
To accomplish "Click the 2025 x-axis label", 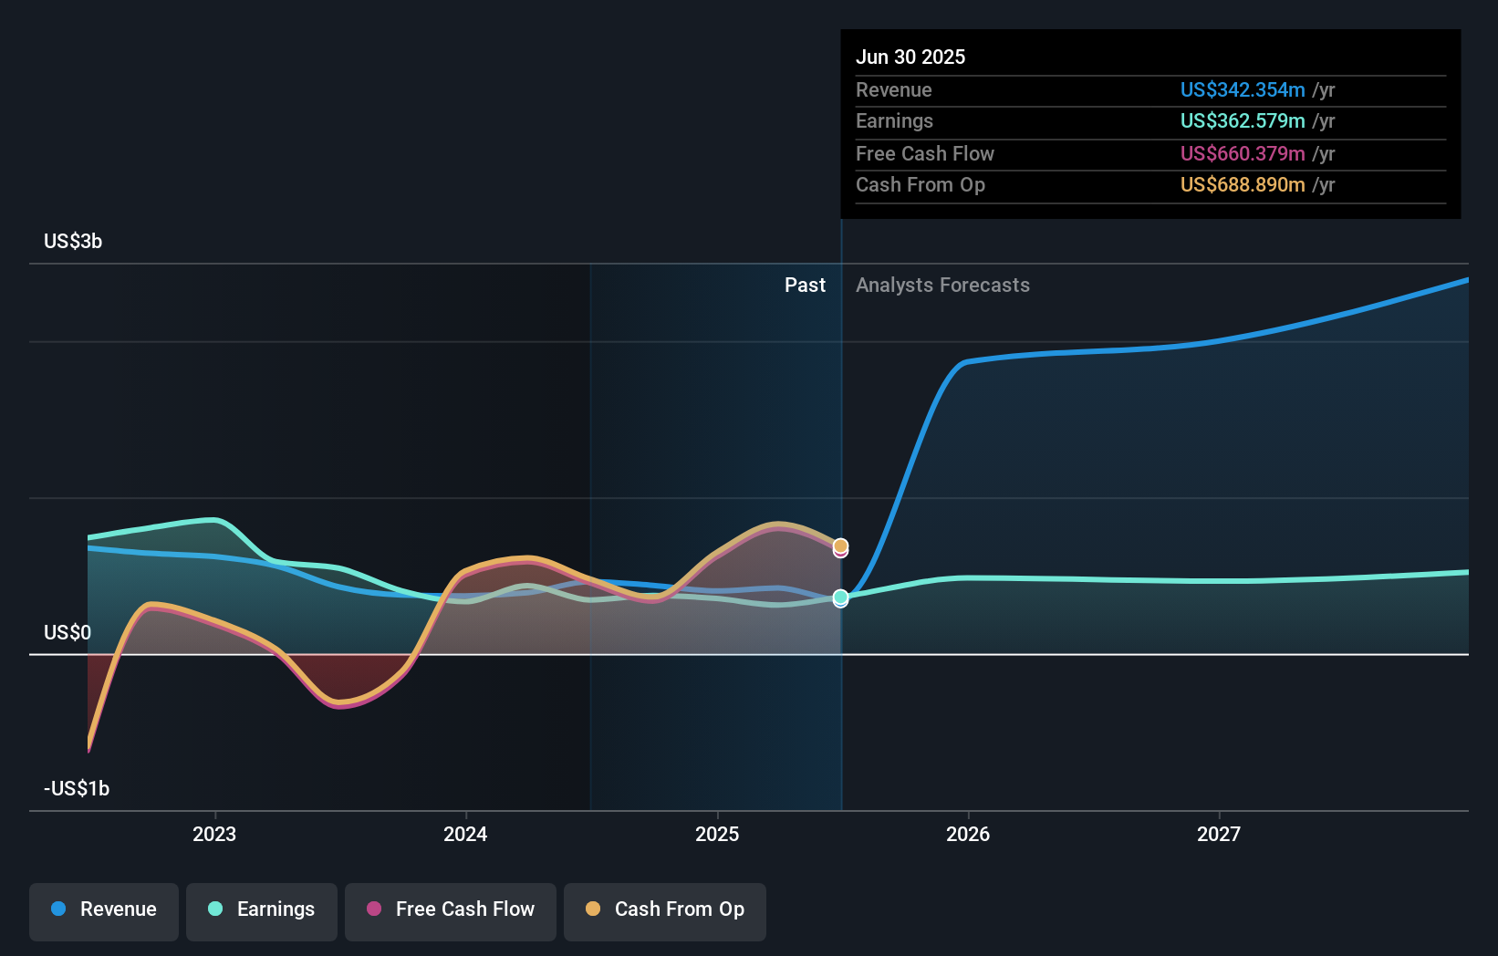I will pos(717,834).
